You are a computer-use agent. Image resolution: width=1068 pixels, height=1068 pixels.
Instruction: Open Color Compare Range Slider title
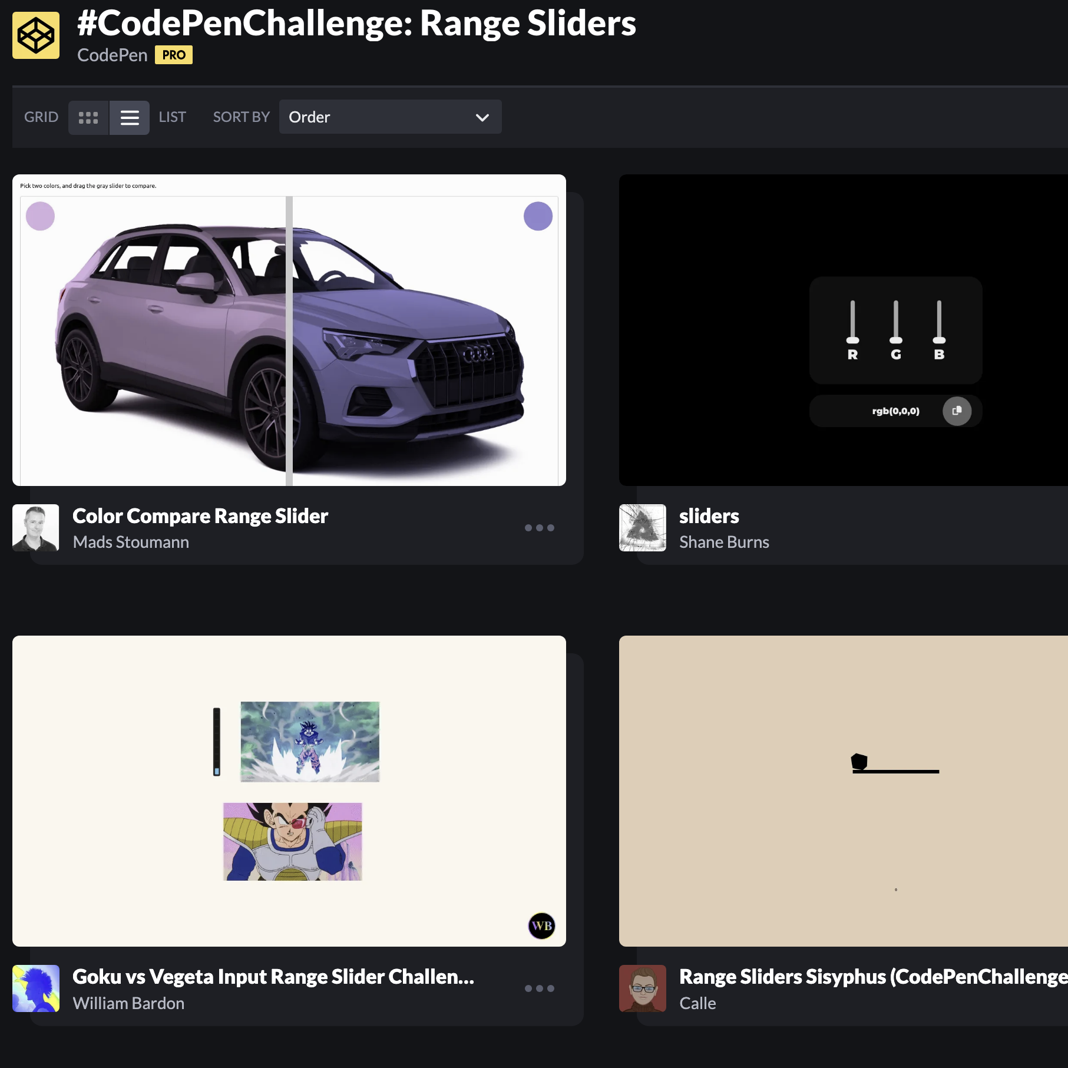200,516
